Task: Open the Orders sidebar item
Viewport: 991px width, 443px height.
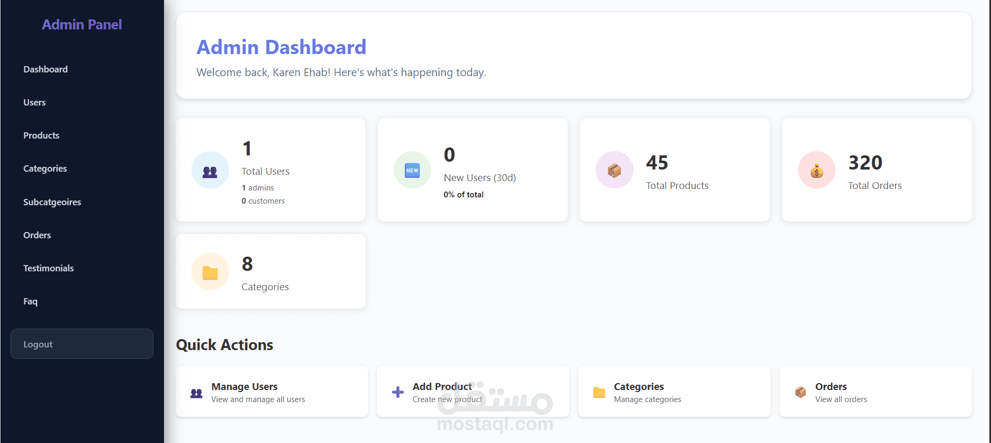Action: coord(37,235)
